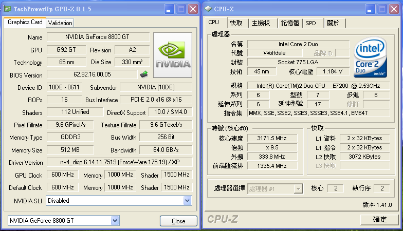The height and width of the screenshot is (231, 403).
Task: Click the CPU-Z title bar app icon
Action: click(x=209, y=9)
